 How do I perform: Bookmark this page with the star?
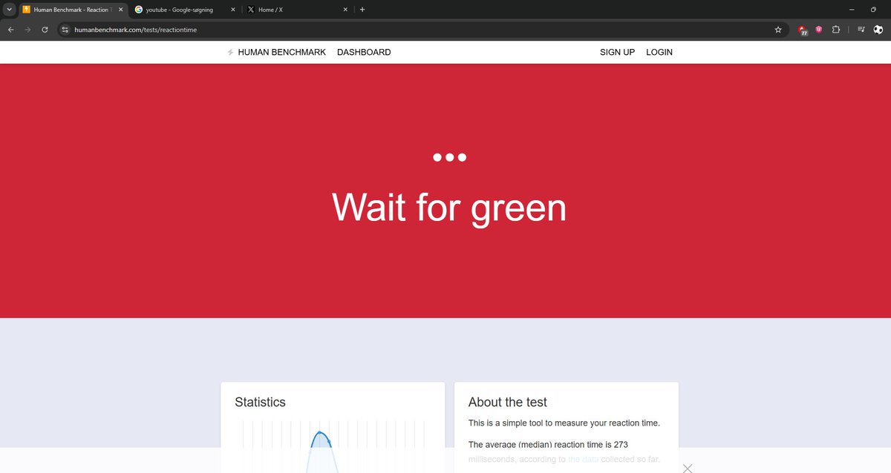coord(778,30)
